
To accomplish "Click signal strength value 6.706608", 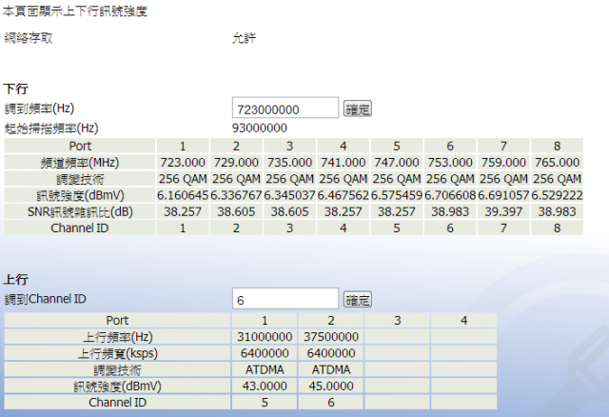I will [450, 195].
